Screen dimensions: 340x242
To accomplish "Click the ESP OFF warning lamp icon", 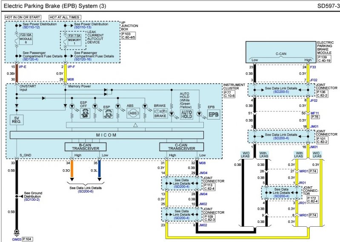I will pyautogui.click(x=84, y=114).
